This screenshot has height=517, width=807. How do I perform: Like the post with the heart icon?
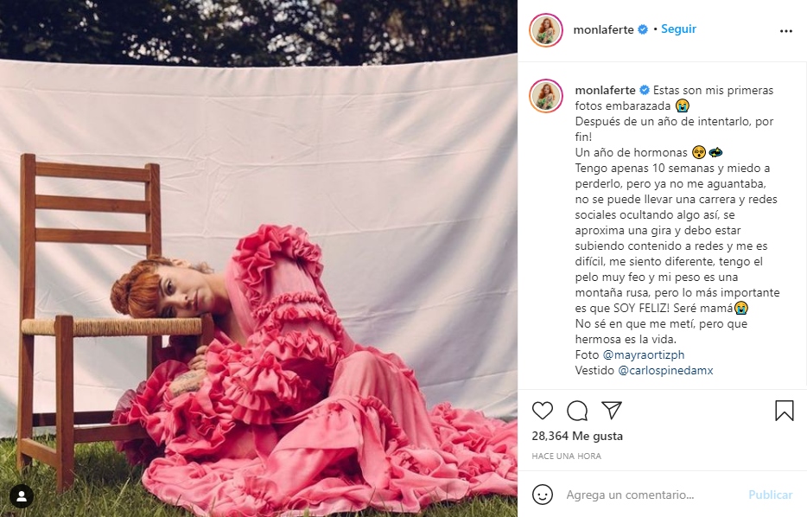pos(543,411)
